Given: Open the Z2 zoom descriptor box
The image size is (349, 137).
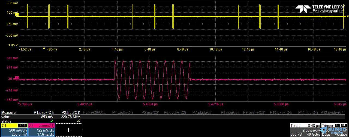Looking at the screenshot, I should [x=42, y=130].
